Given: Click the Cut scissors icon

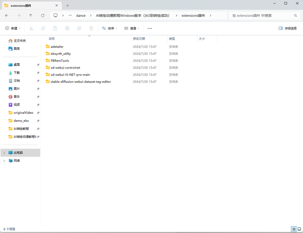Looking at the screenshot, I should (x=31, y=28).
